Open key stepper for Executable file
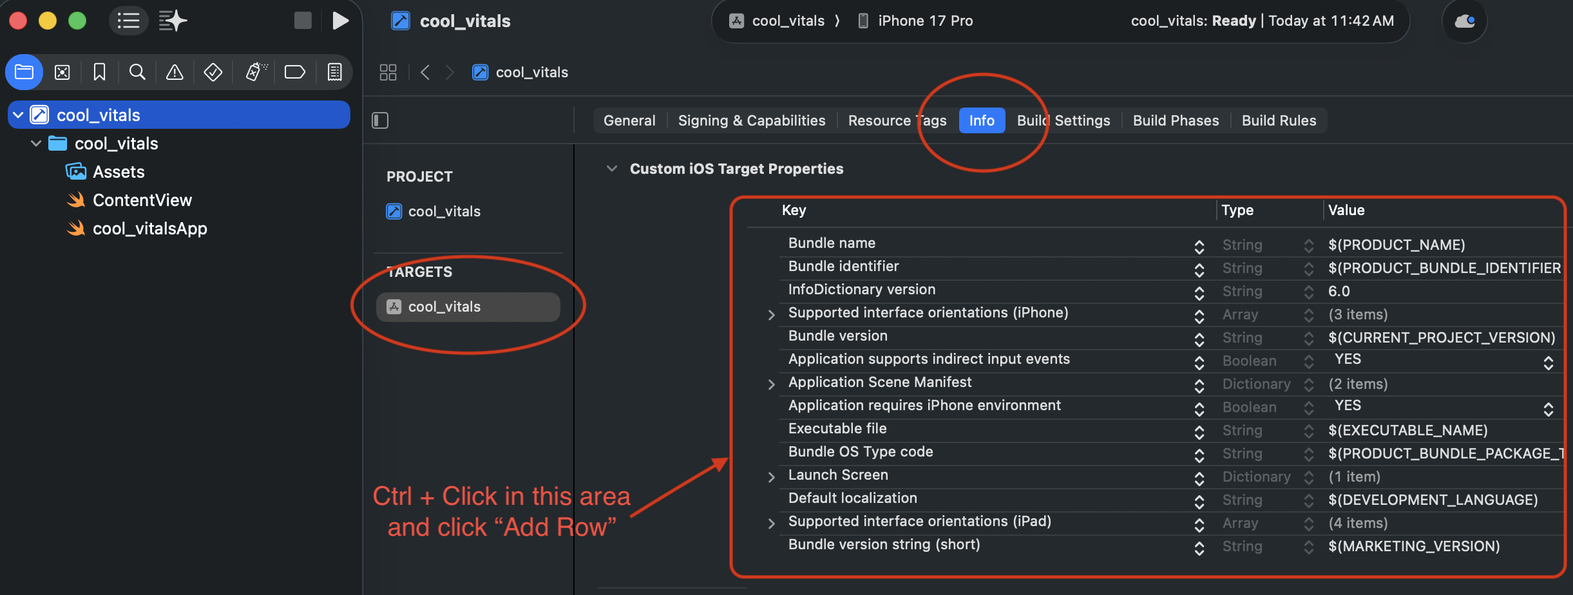The image size is (1573, 595). (x=1199, y=432)
